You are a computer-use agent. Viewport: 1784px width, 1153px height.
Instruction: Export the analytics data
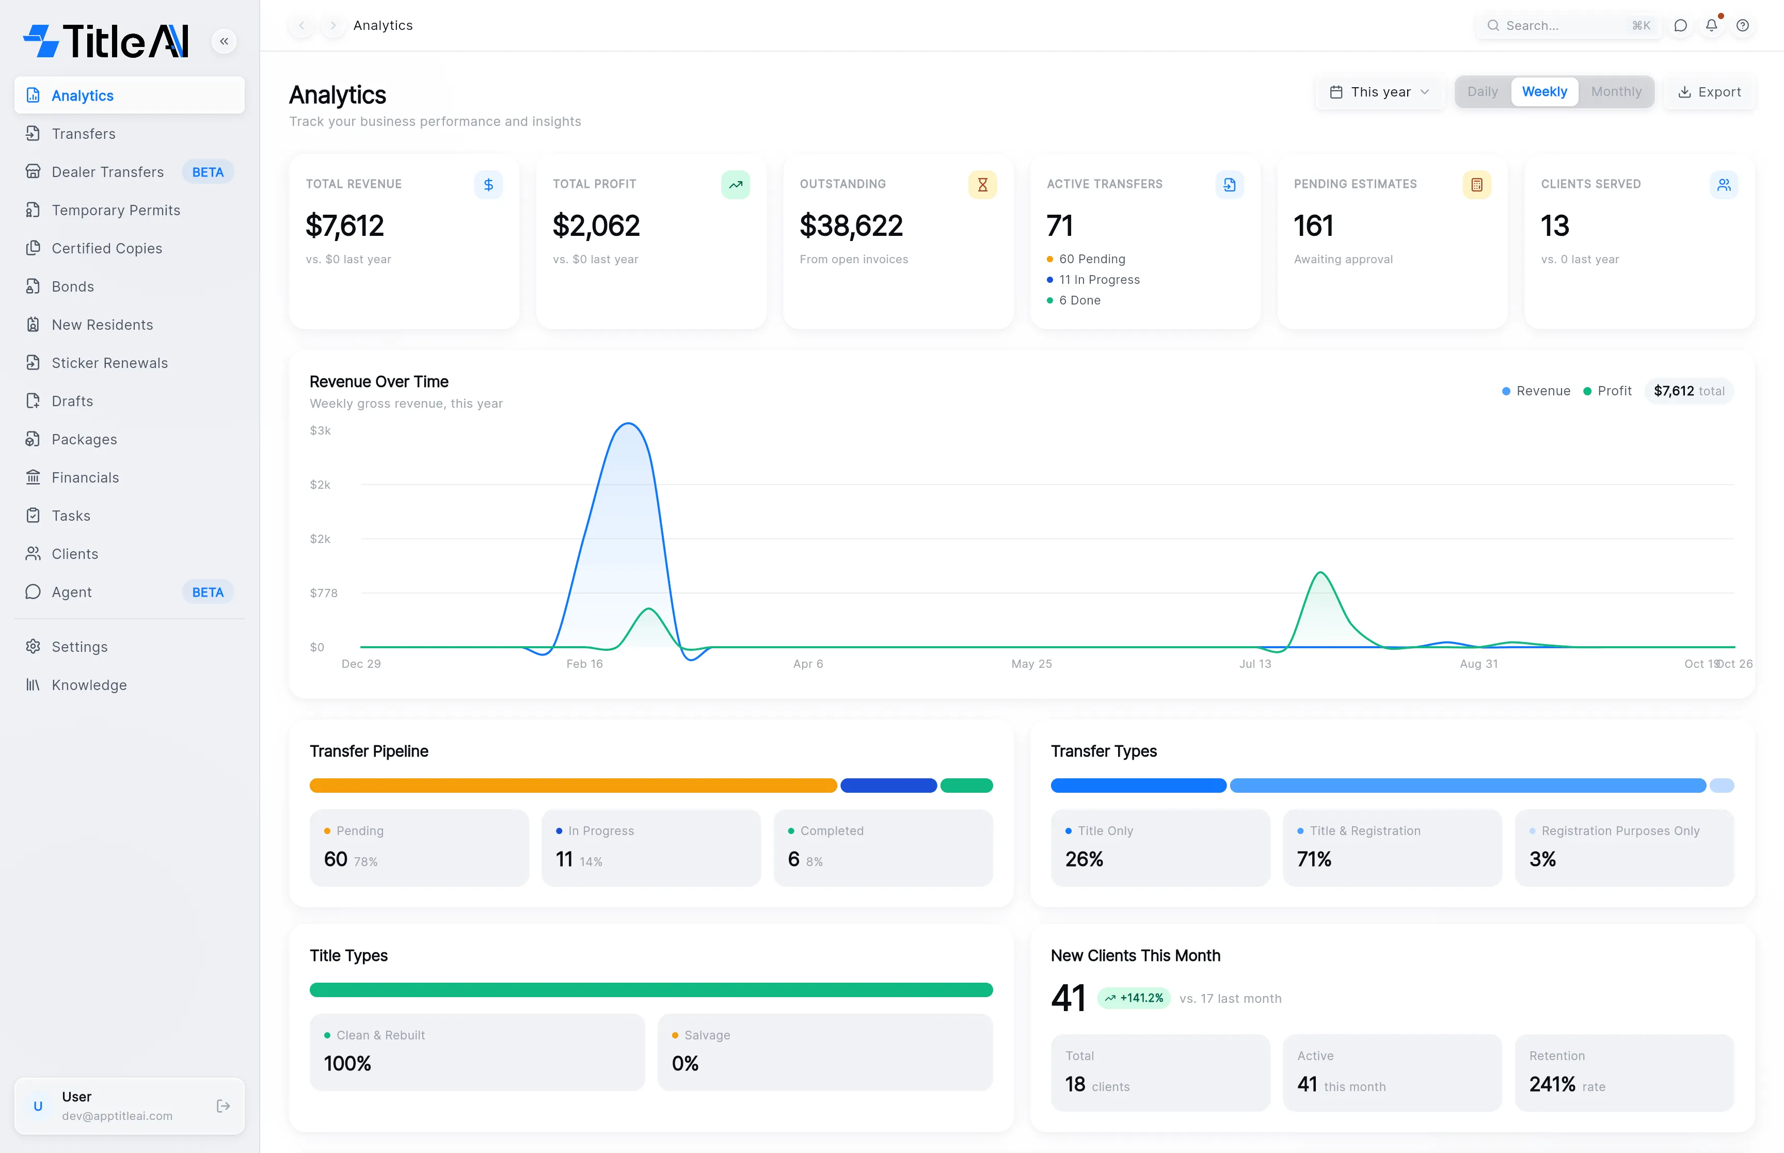(1709, 92)
